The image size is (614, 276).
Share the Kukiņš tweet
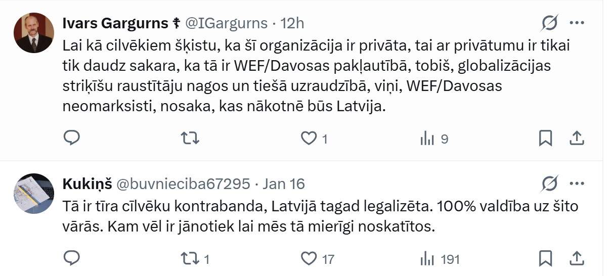point(577,259)
